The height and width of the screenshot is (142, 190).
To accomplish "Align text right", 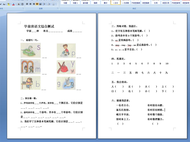I will 34,4.
